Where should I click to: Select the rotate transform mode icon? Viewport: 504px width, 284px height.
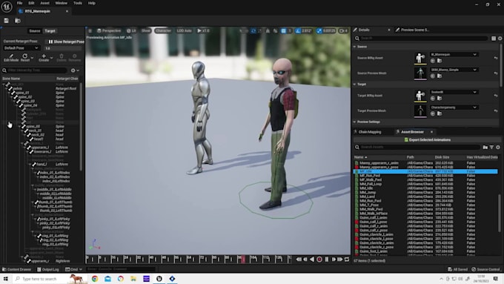253,31
